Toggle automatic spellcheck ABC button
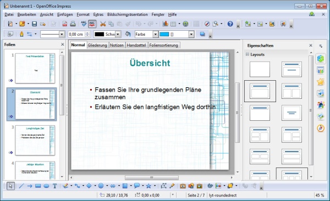 click(x=92, y=24)
